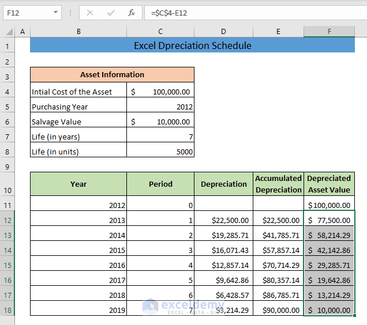This screenshot has width=367, height=325.
Task: Click depreciation value $22,500.00 in column D
Action: pyautogui.click(x=223, y=220)
